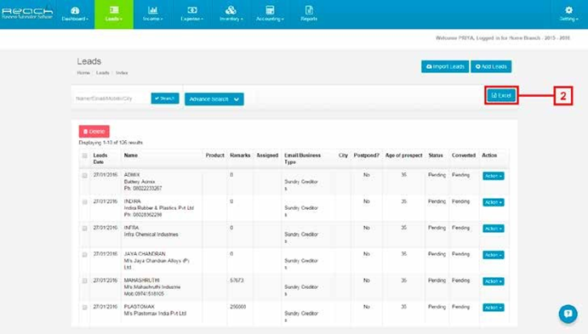Viewport: 588px width, 334px height.
Task: Open the Leads menu in the top navigation
Action: (x=114, y=14)
